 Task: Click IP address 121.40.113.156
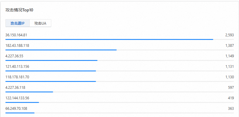coord(17,67)
